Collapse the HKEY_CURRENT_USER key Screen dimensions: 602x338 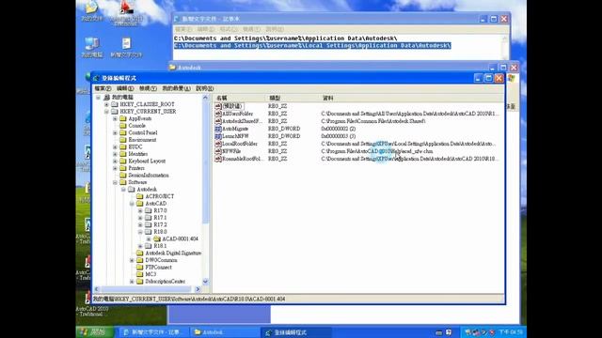[106, 112]
